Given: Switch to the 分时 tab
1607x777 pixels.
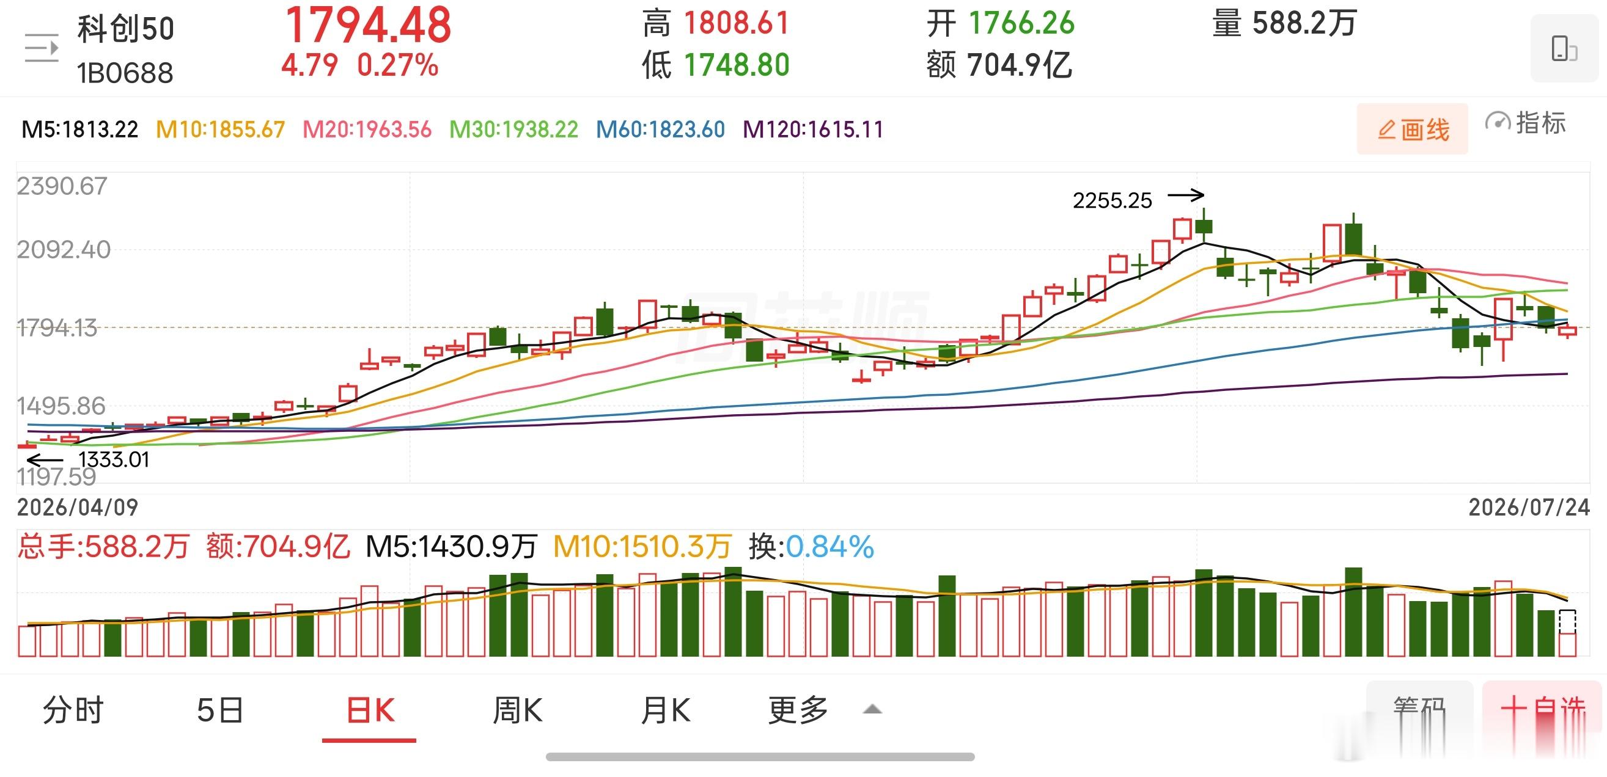Looking at the screenshot, I should [x=73, y=710].
